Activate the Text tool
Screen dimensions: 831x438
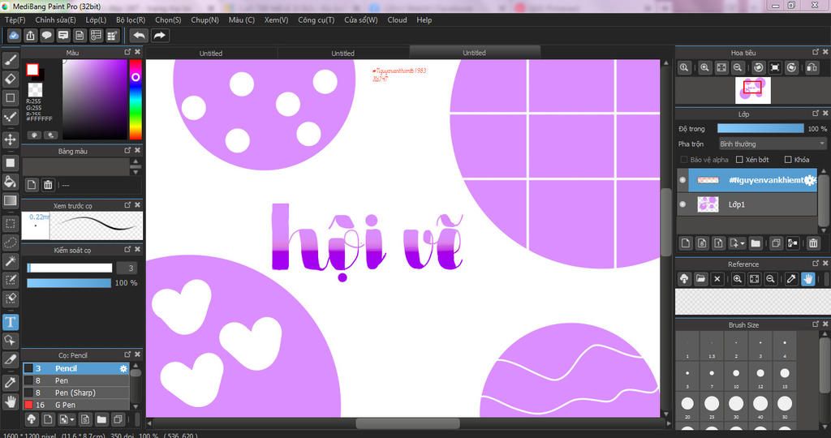(10, 322)
